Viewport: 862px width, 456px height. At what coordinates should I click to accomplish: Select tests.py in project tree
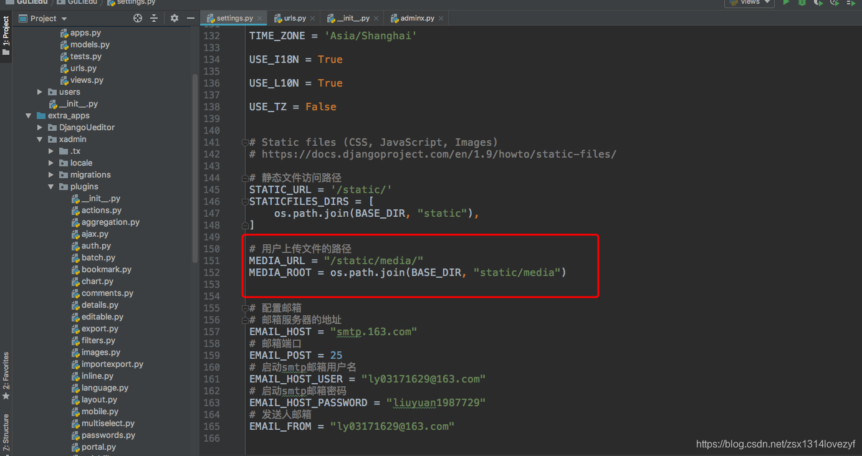coord(80,57)
